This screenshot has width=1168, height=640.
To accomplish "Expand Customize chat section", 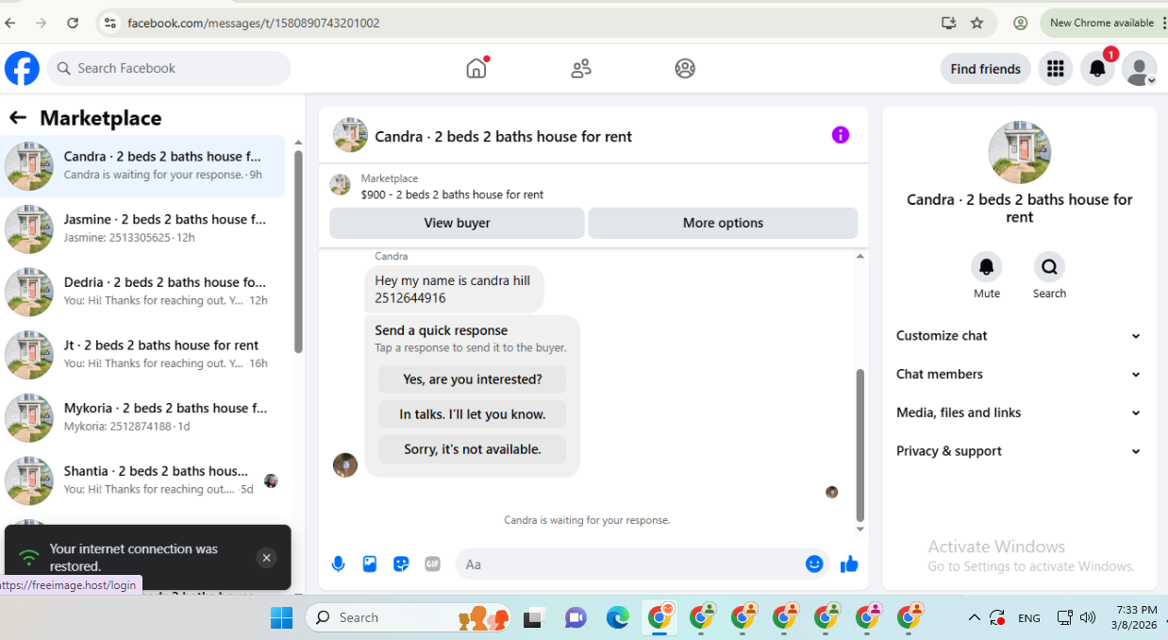I will point(1019,335).
